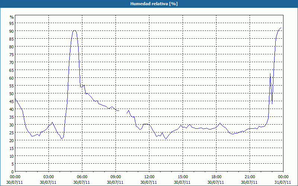This screenshot has height=186, width=298.
Task: Click the 30 y-axis tick label
Action: [12, 125]
